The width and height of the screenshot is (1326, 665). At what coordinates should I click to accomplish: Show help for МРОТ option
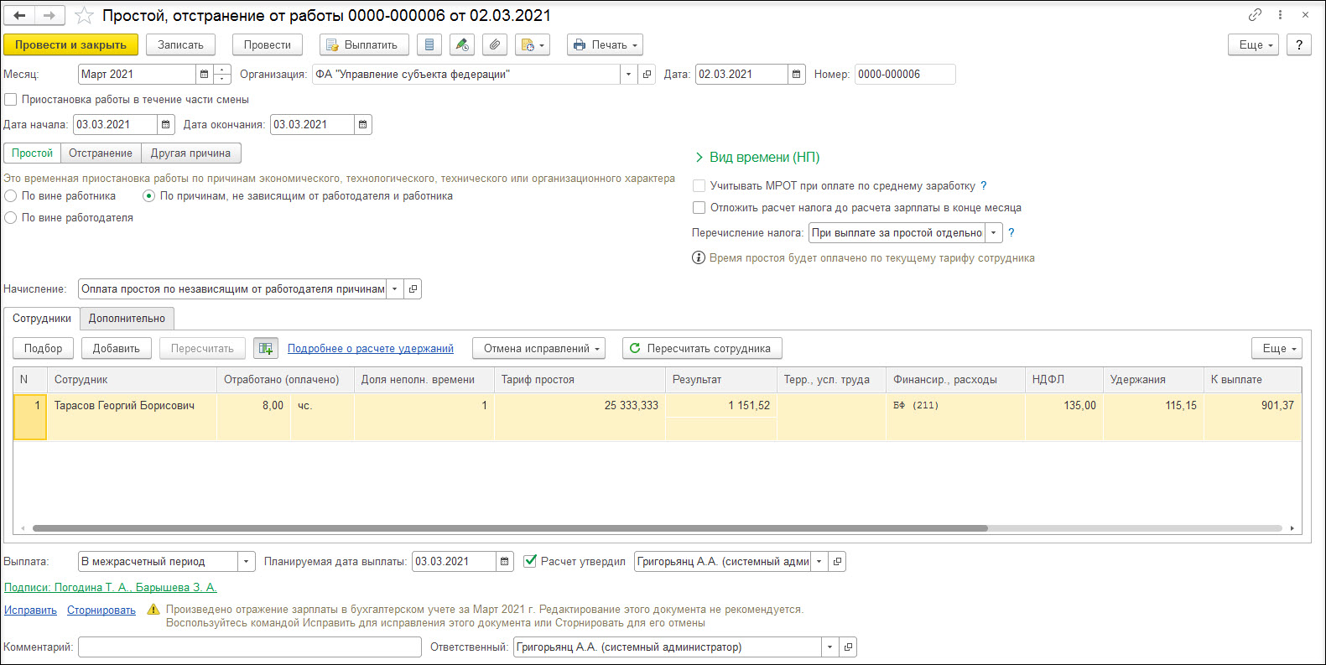tap(984, 186)
